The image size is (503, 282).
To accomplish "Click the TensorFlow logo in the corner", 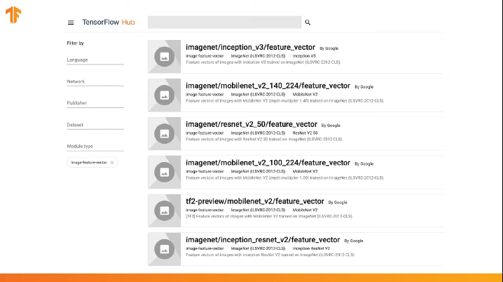I will [x=13, y=15].
